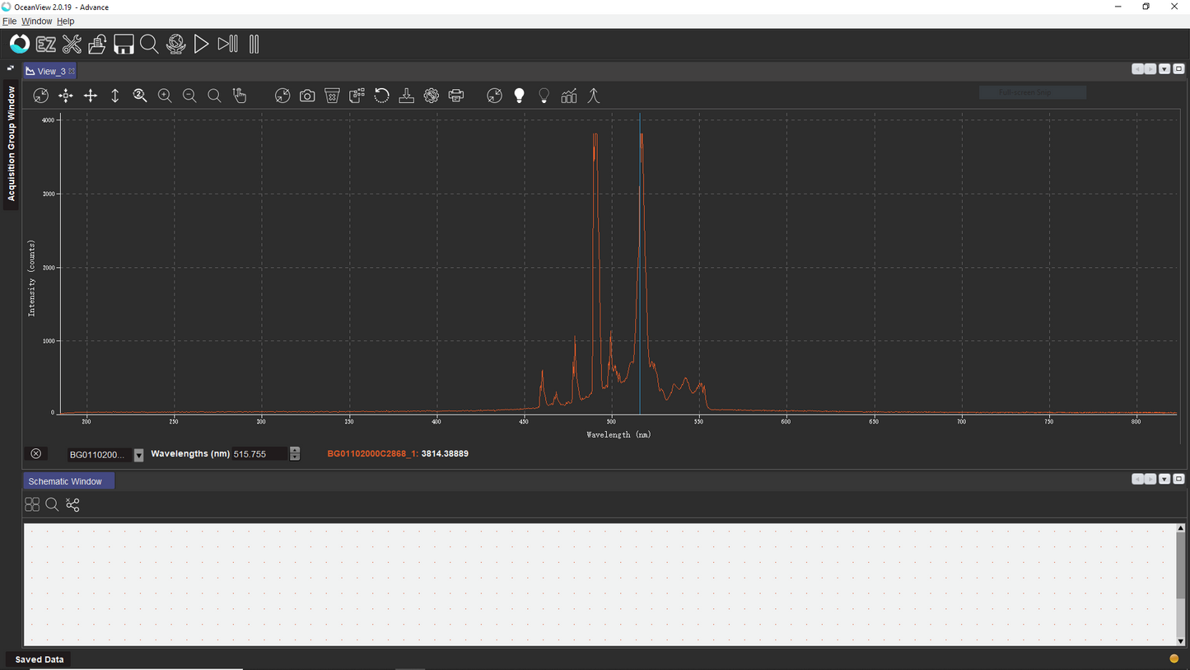
Task: Click the magnifier icon in Schematic toolbar
Action: point(52,504)
